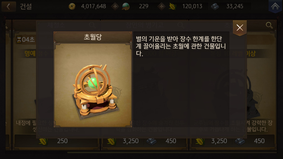
Task: Open the magnifier on the 장인의 병기고 card
Action: [x=181, y=25]
